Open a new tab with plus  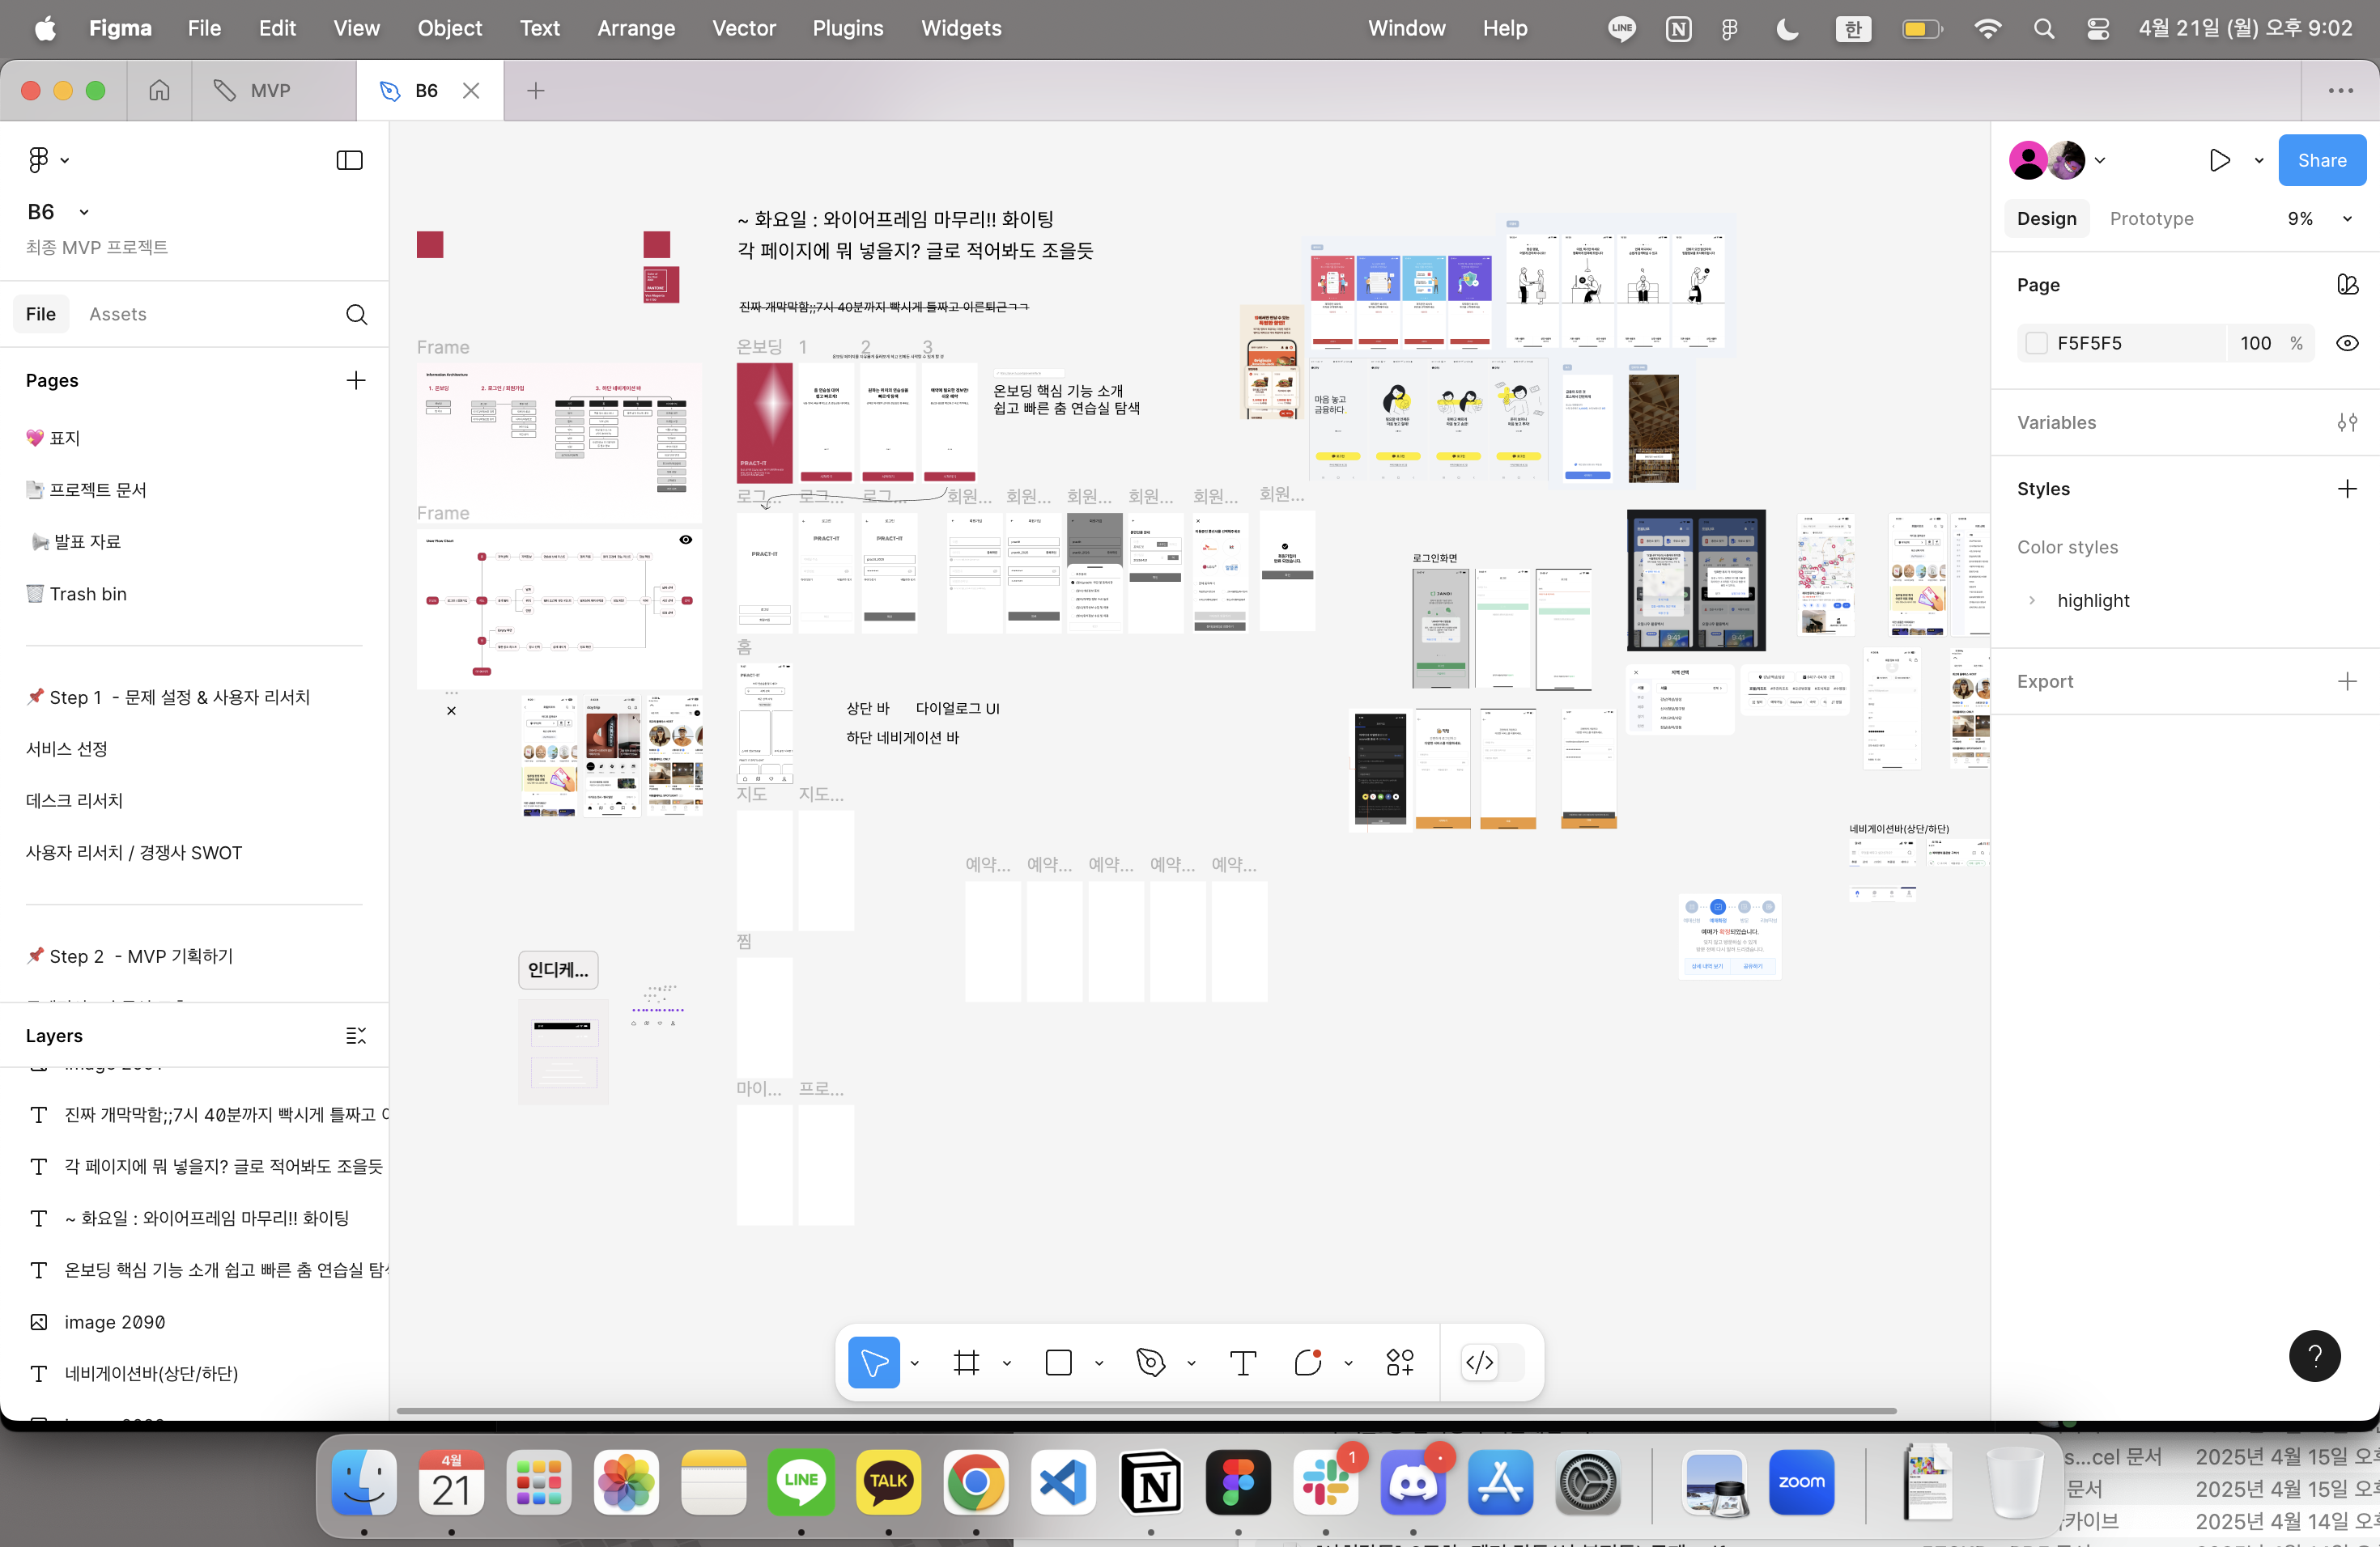[536, 91]
